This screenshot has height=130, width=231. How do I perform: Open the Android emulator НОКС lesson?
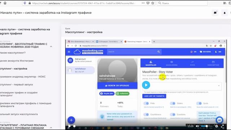click(x=22, y=77)
